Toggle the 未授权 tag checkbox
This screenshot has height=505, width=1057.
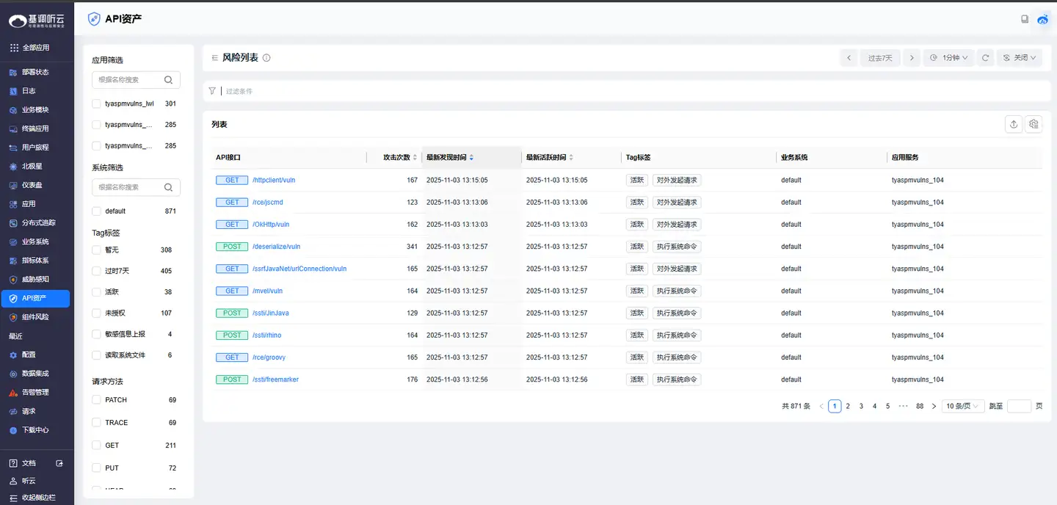pyautogui.click(x=96, y=313)
